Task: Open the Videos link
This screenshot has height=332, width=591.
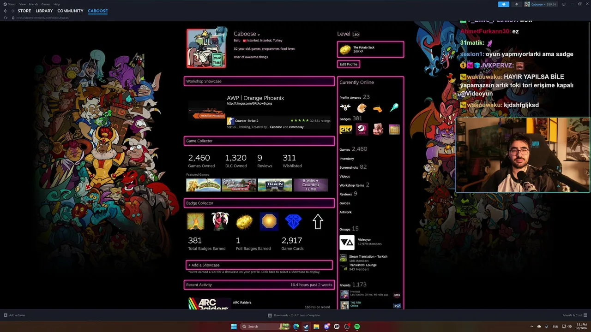Action: click(345, 177)
